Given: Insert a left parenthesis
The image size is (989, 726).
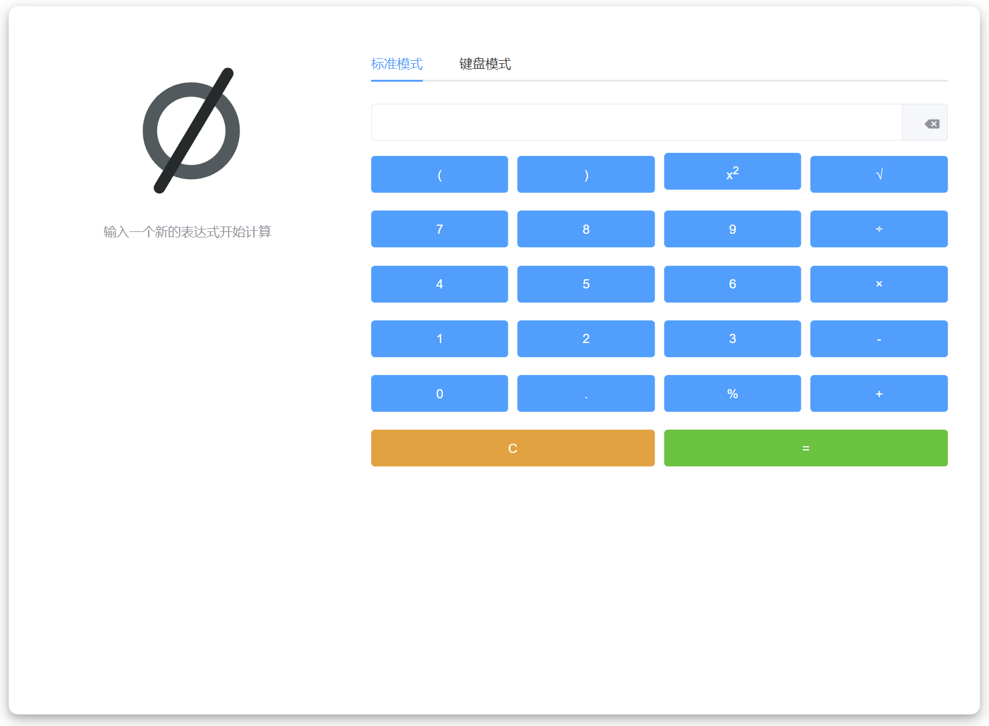Looking at the screenshot, I should pos(439,174).
